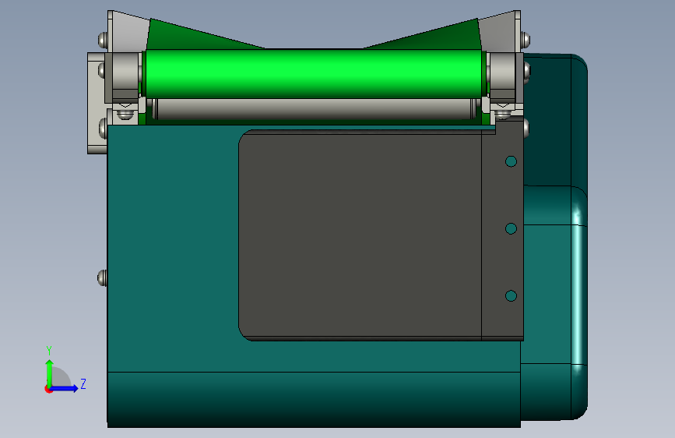This screenshot has width=675, height=438.
Task: Pick the bottom hole on the dark gray panel
Action: tap(511, 295)
